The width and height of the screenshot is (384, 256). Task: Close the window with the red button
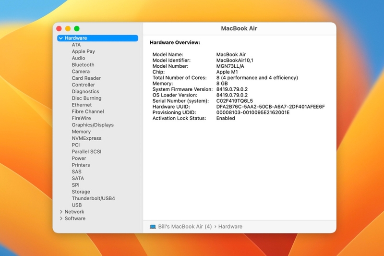tap(59, 29)
